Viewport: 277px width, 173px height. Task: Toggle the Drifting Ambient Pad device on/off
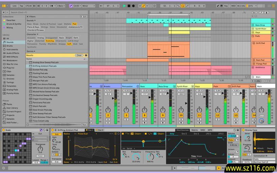[x=52, y=130]
